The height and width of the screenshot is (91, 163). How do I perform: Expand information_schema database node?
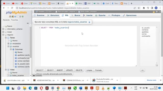[3, 29]
